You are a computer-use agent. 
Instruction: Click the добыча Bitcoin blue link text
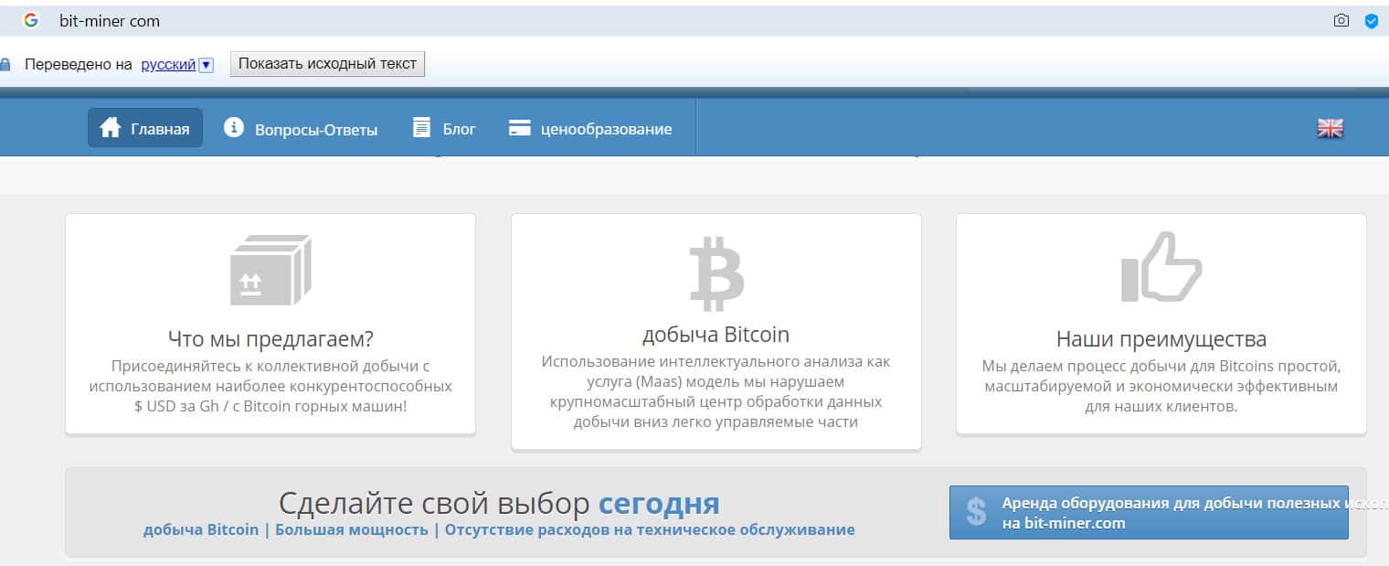click(201, 529)
